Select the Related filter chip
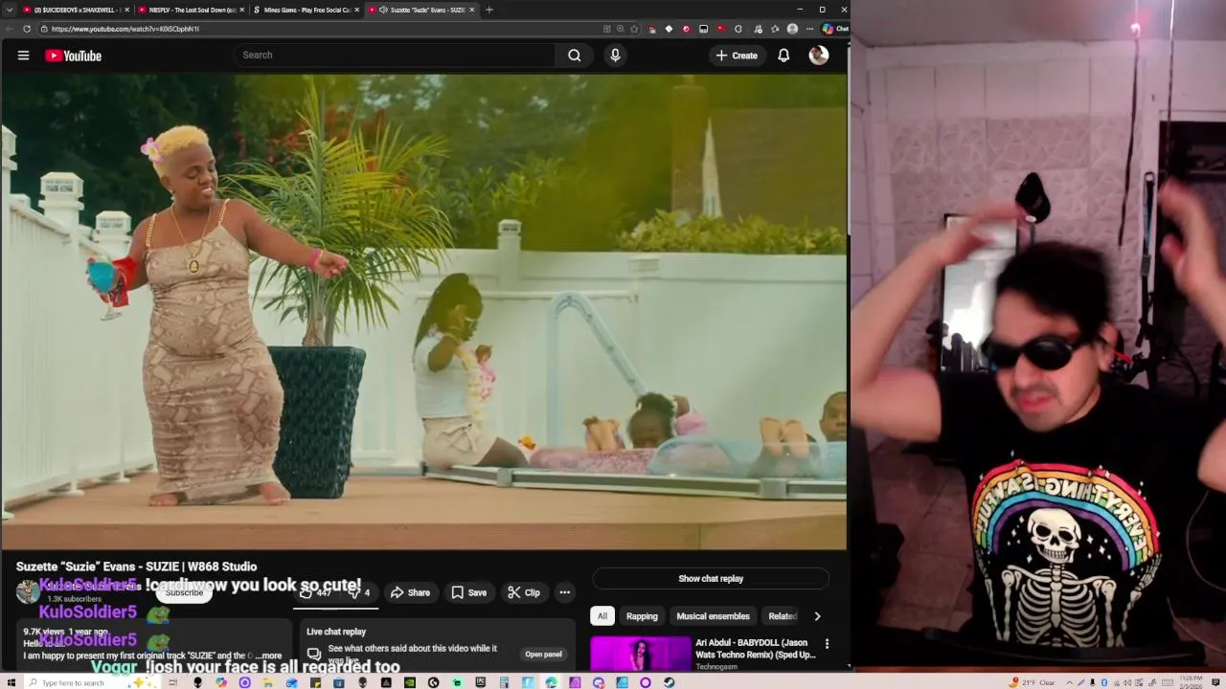Image resolution: width=1226 pixels, height=689 pixels. point(782,616)
